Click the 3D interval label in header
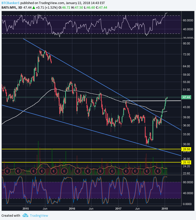The height and width of the screenshot is (220, 196). 20,7
